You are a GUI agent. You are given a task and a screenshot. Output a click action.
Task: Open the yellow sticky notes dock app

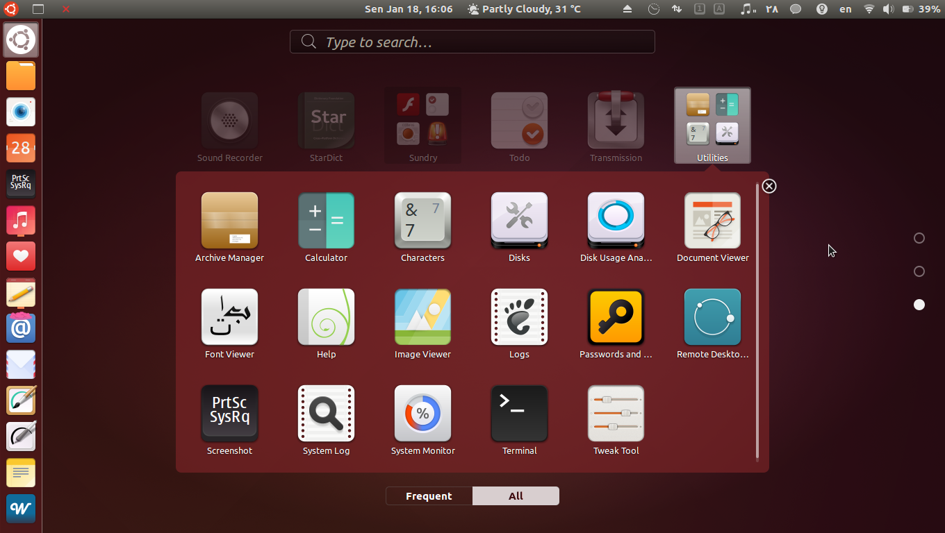[21, 473]
